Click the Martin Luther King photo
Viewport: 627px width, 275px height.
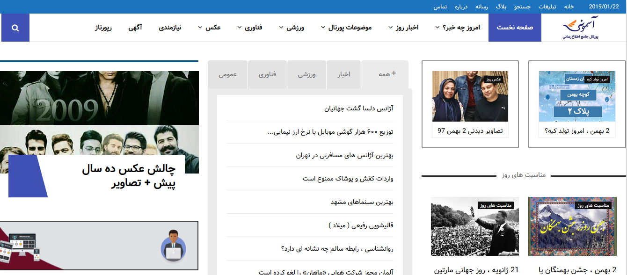point(474,226)
